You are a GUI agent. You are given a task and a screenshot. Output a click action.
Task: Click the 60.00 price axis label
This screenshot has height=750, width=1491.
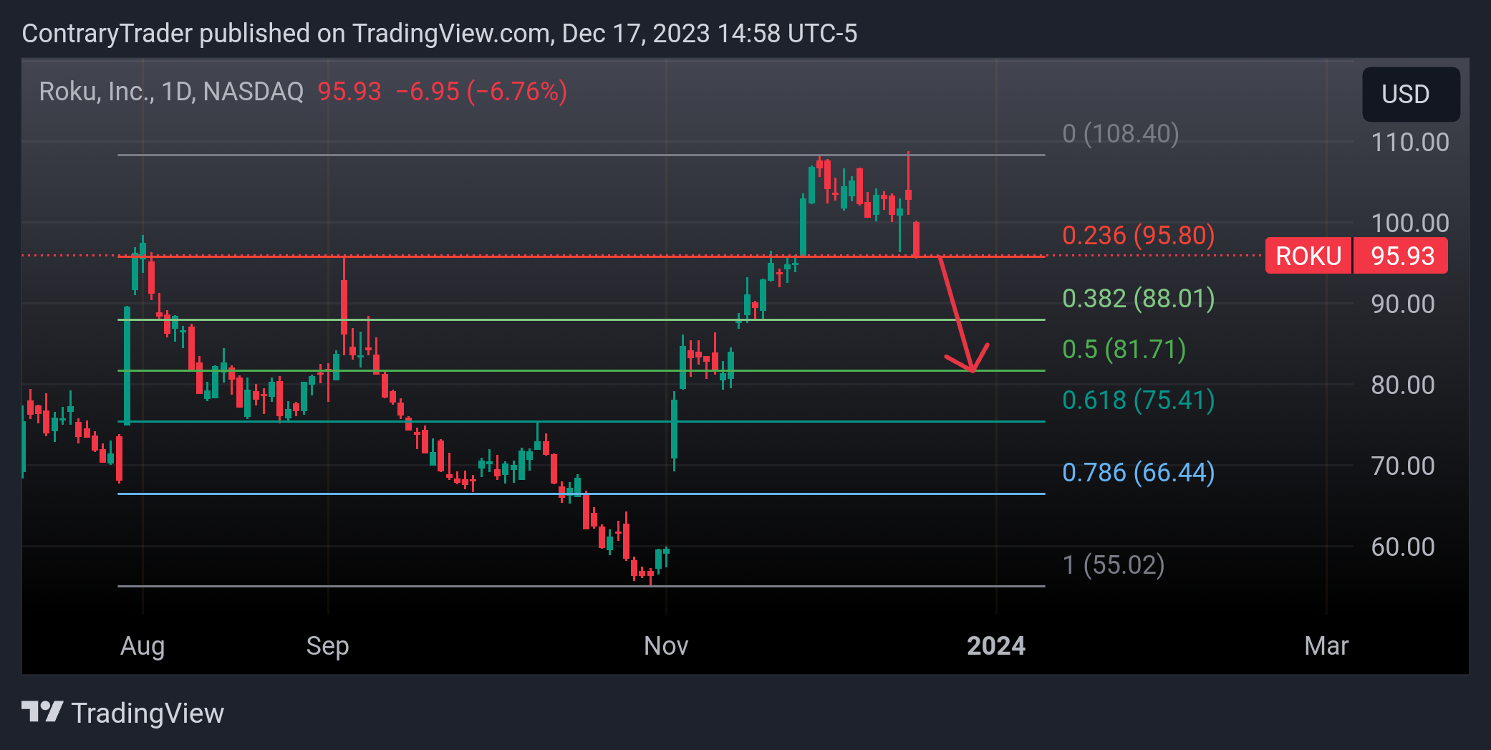click(x=1402, y=547)
